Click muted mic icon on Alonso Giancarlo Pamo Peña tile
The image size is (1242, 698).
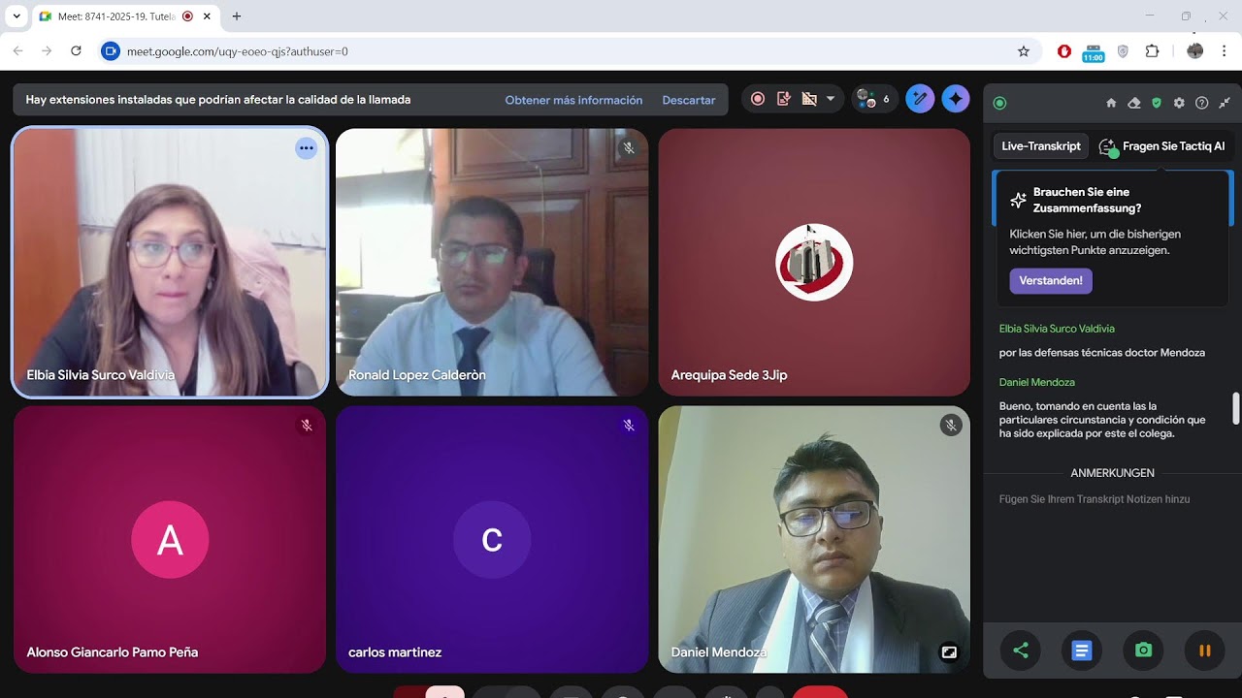coord(307,426)
